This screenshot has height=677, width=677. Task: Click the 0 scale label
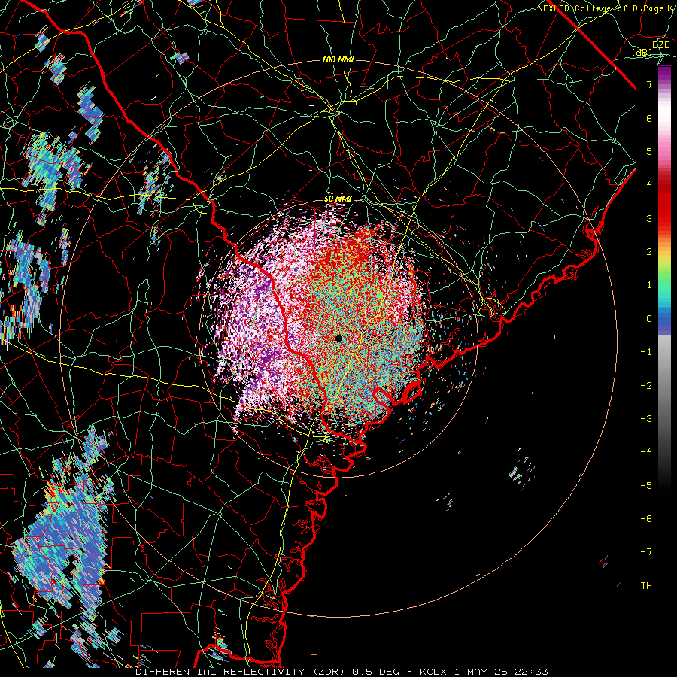[x=649, y=319]
